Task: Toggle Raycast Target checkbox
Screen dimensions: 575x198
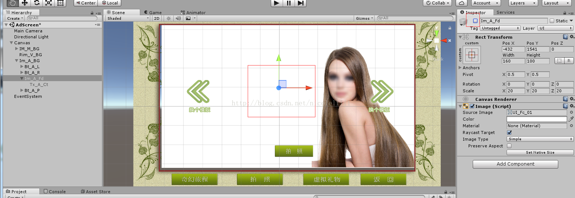Action: [509, 132]
